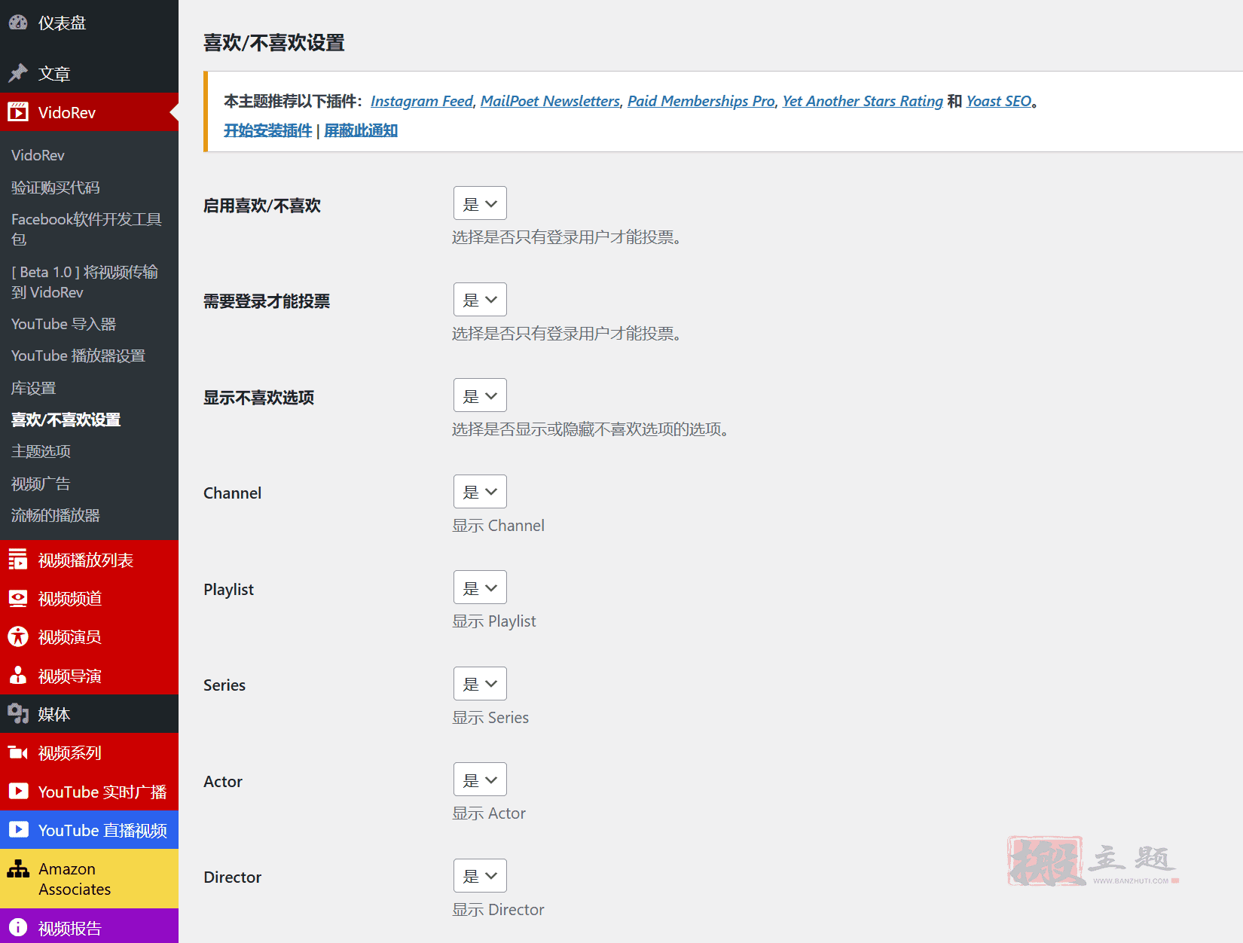Click the 开始安装插件 link

click(x=268, y=130)
